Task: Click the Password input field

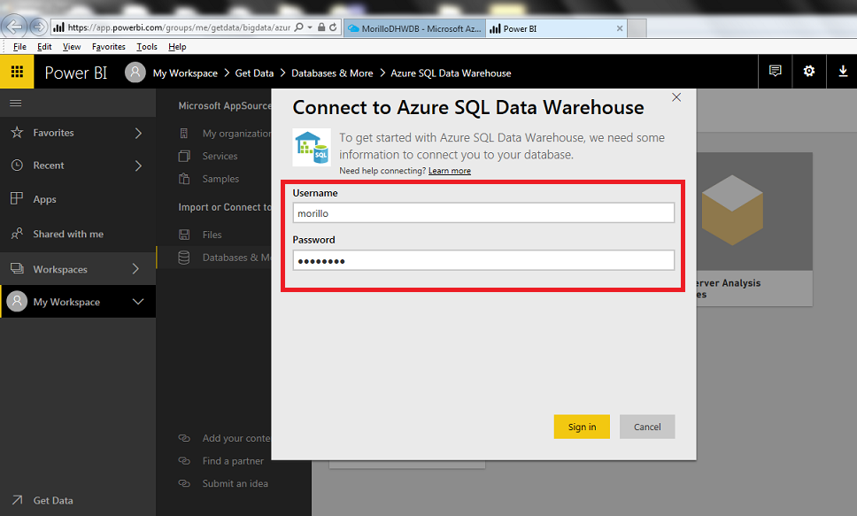Action: tap(483, 260)
